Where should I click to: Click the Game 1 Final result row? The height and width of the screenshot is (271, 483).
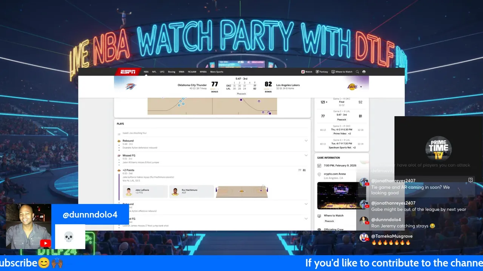click(341, 102)
